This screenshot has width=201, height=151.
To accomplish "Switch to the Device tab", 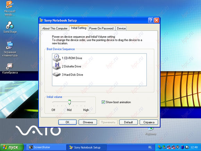I will coord(121,28).
